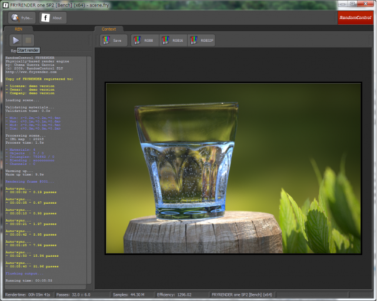Viewport: 377px width, 301px height.
Task: Click the RandomControl logo banner
Action: coord(355,18)
